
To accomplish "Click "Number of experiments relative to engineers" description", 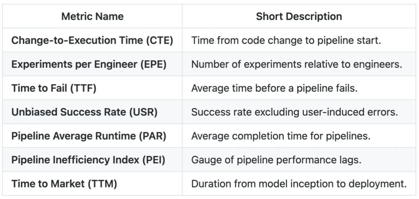I will tap(297, 64).
